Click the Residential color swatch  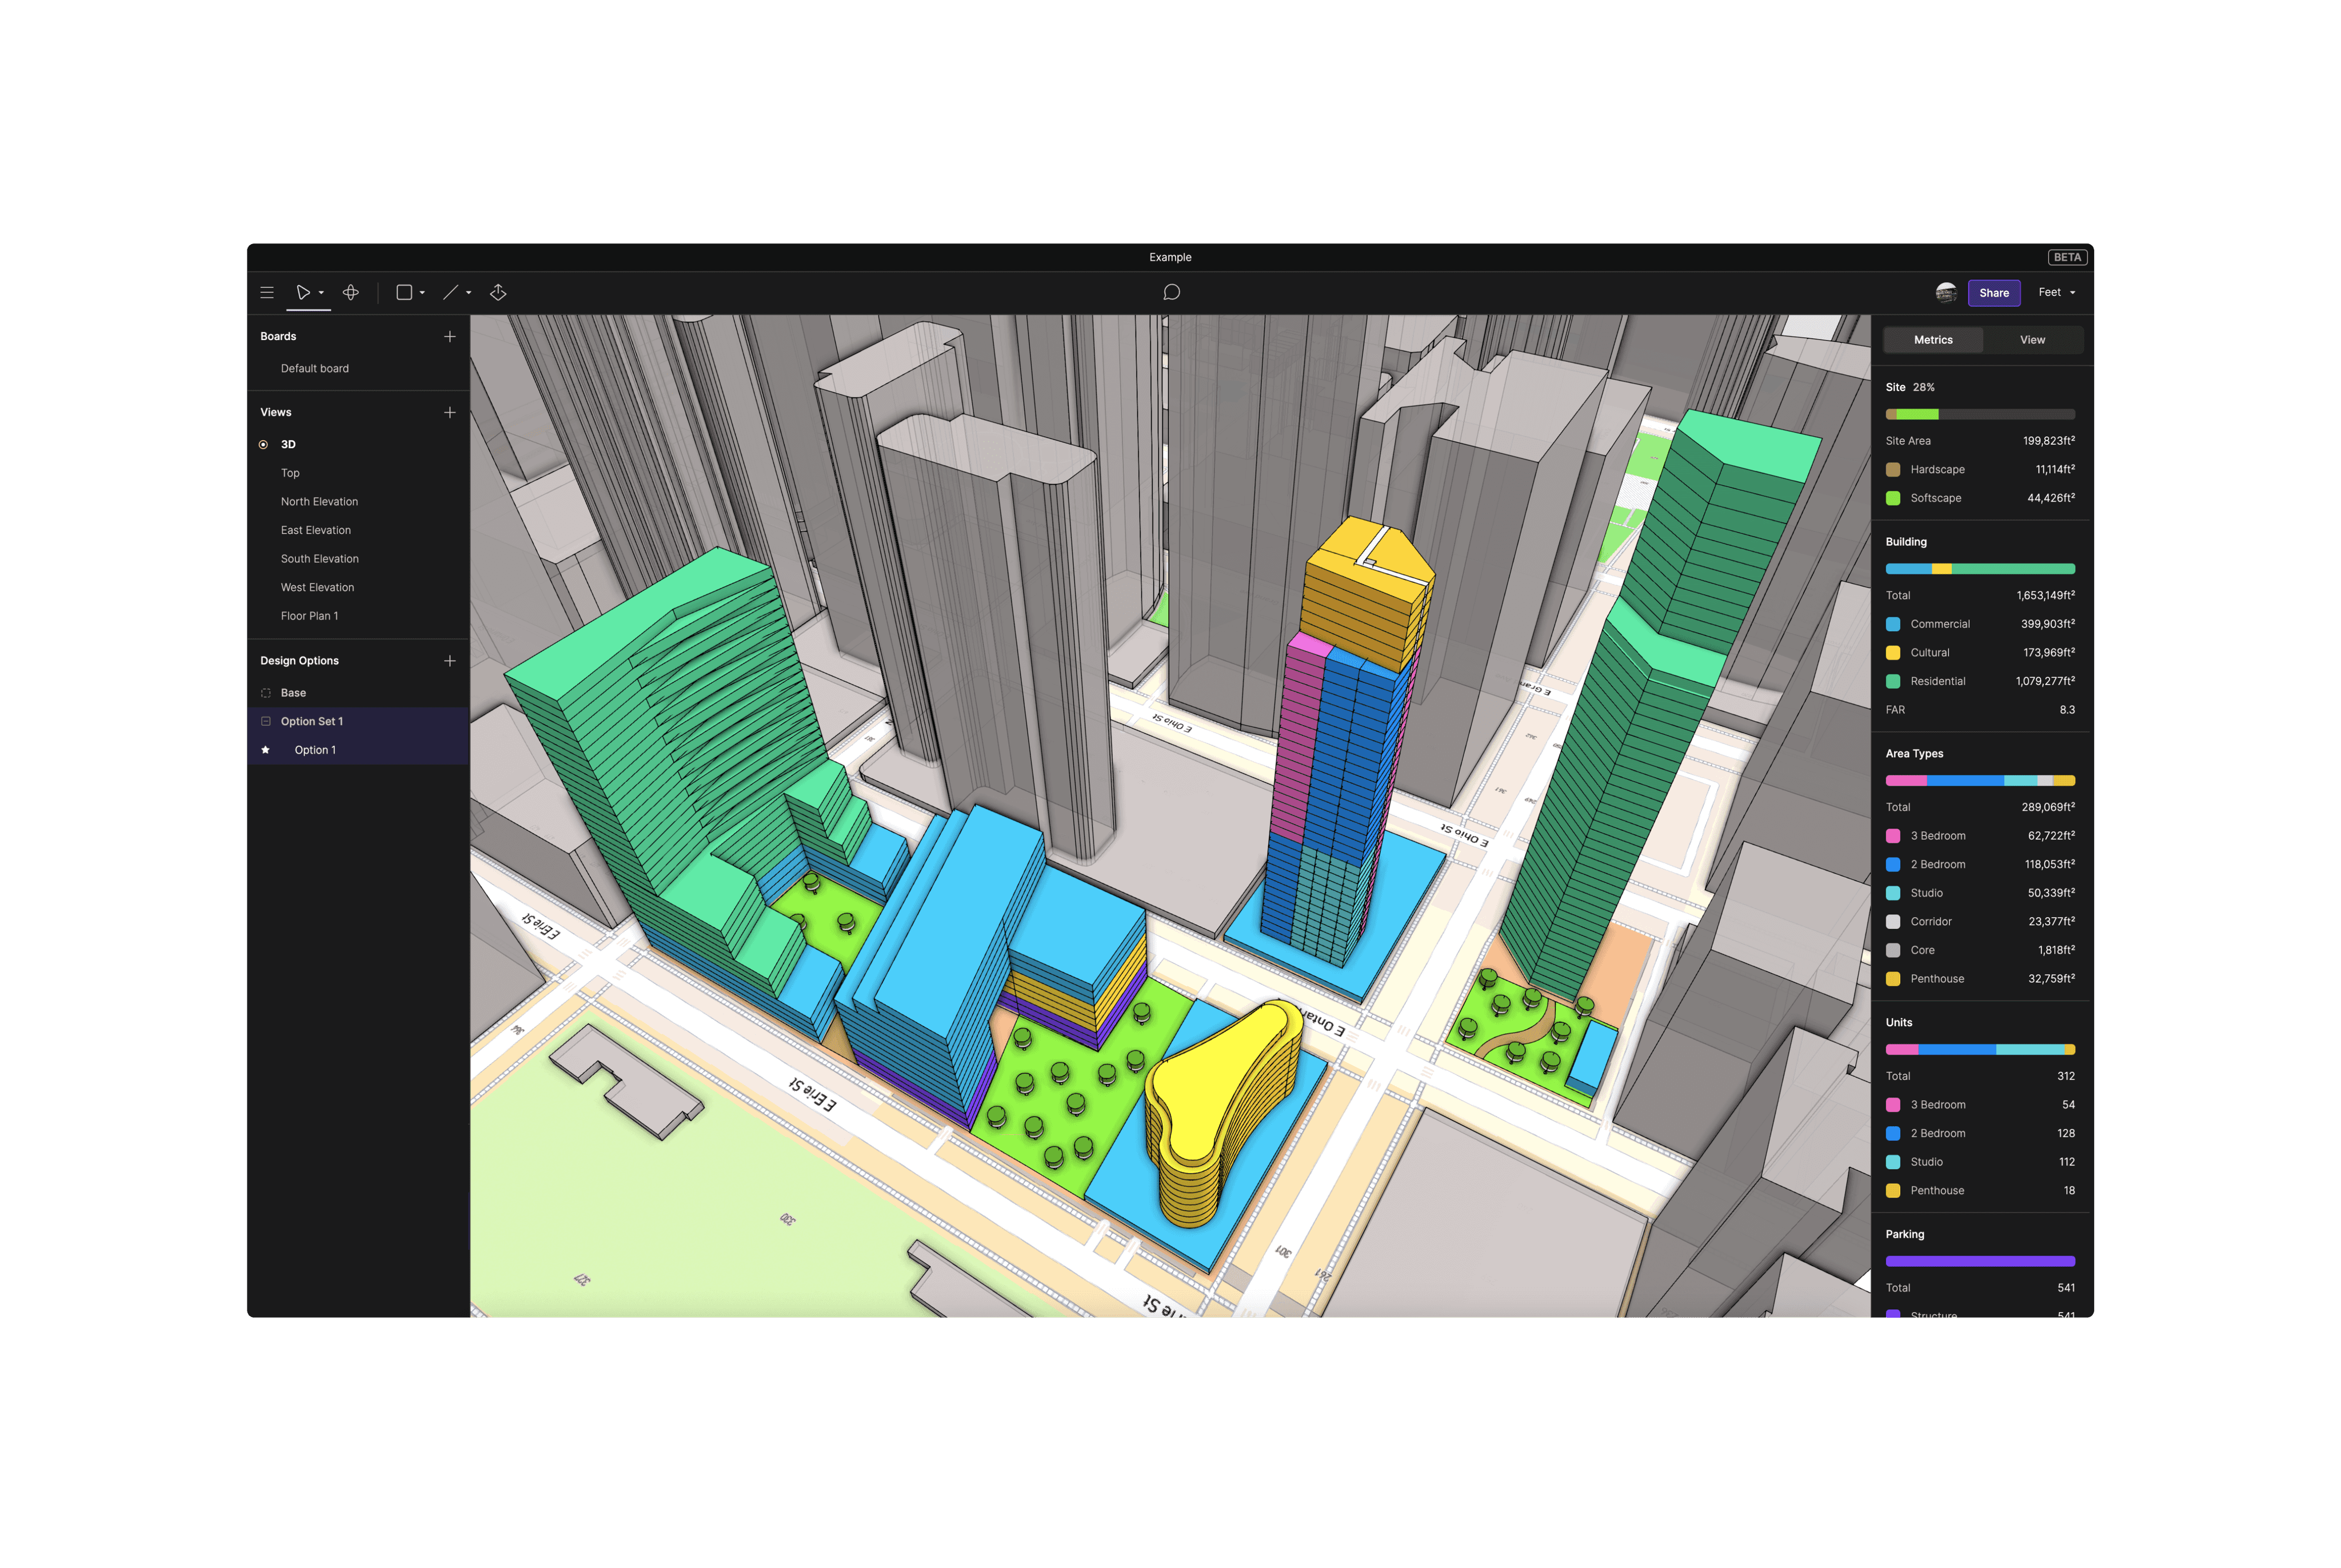coord(1892,681)
